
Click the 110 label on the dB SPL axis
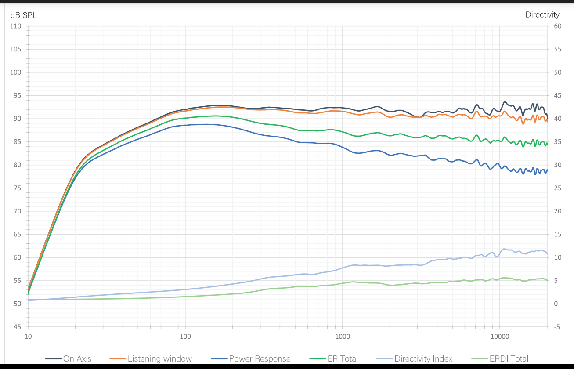16,26
